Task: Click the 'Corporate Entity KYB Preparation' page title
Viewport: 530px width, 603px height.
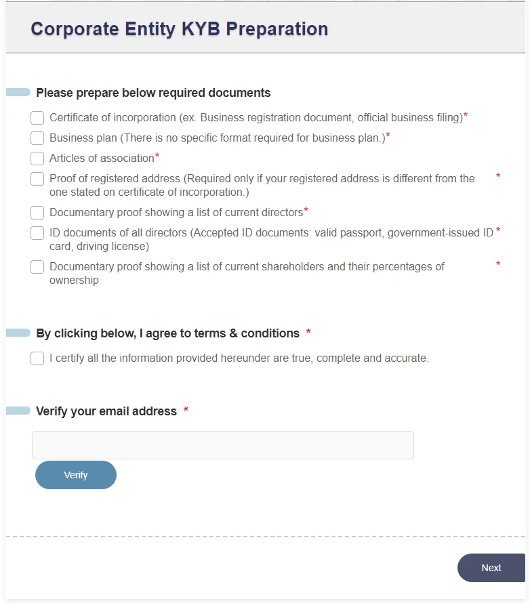Action: [x=180, y=29]
